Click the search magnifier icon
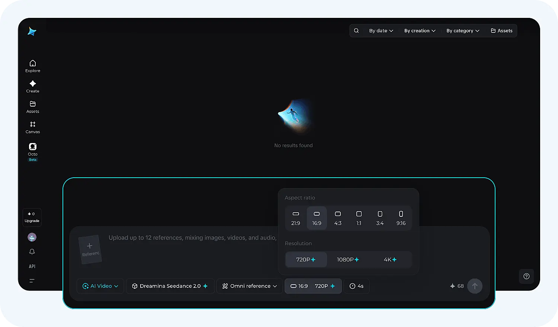 (356, 31)
